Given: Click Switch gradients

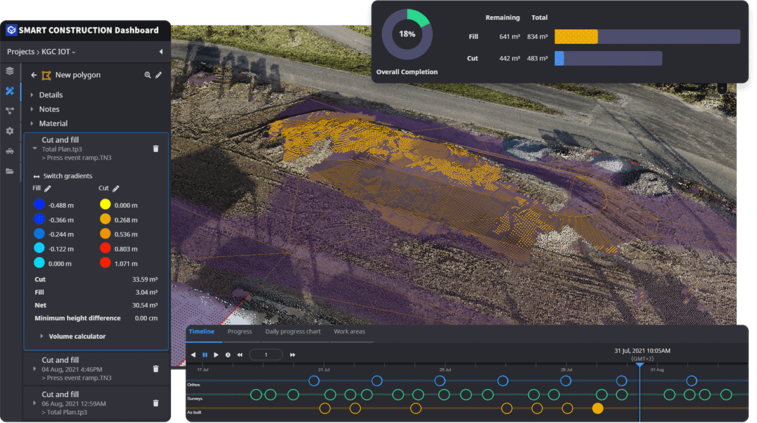Looking at the screenshot, I should [x=67, y=176].
